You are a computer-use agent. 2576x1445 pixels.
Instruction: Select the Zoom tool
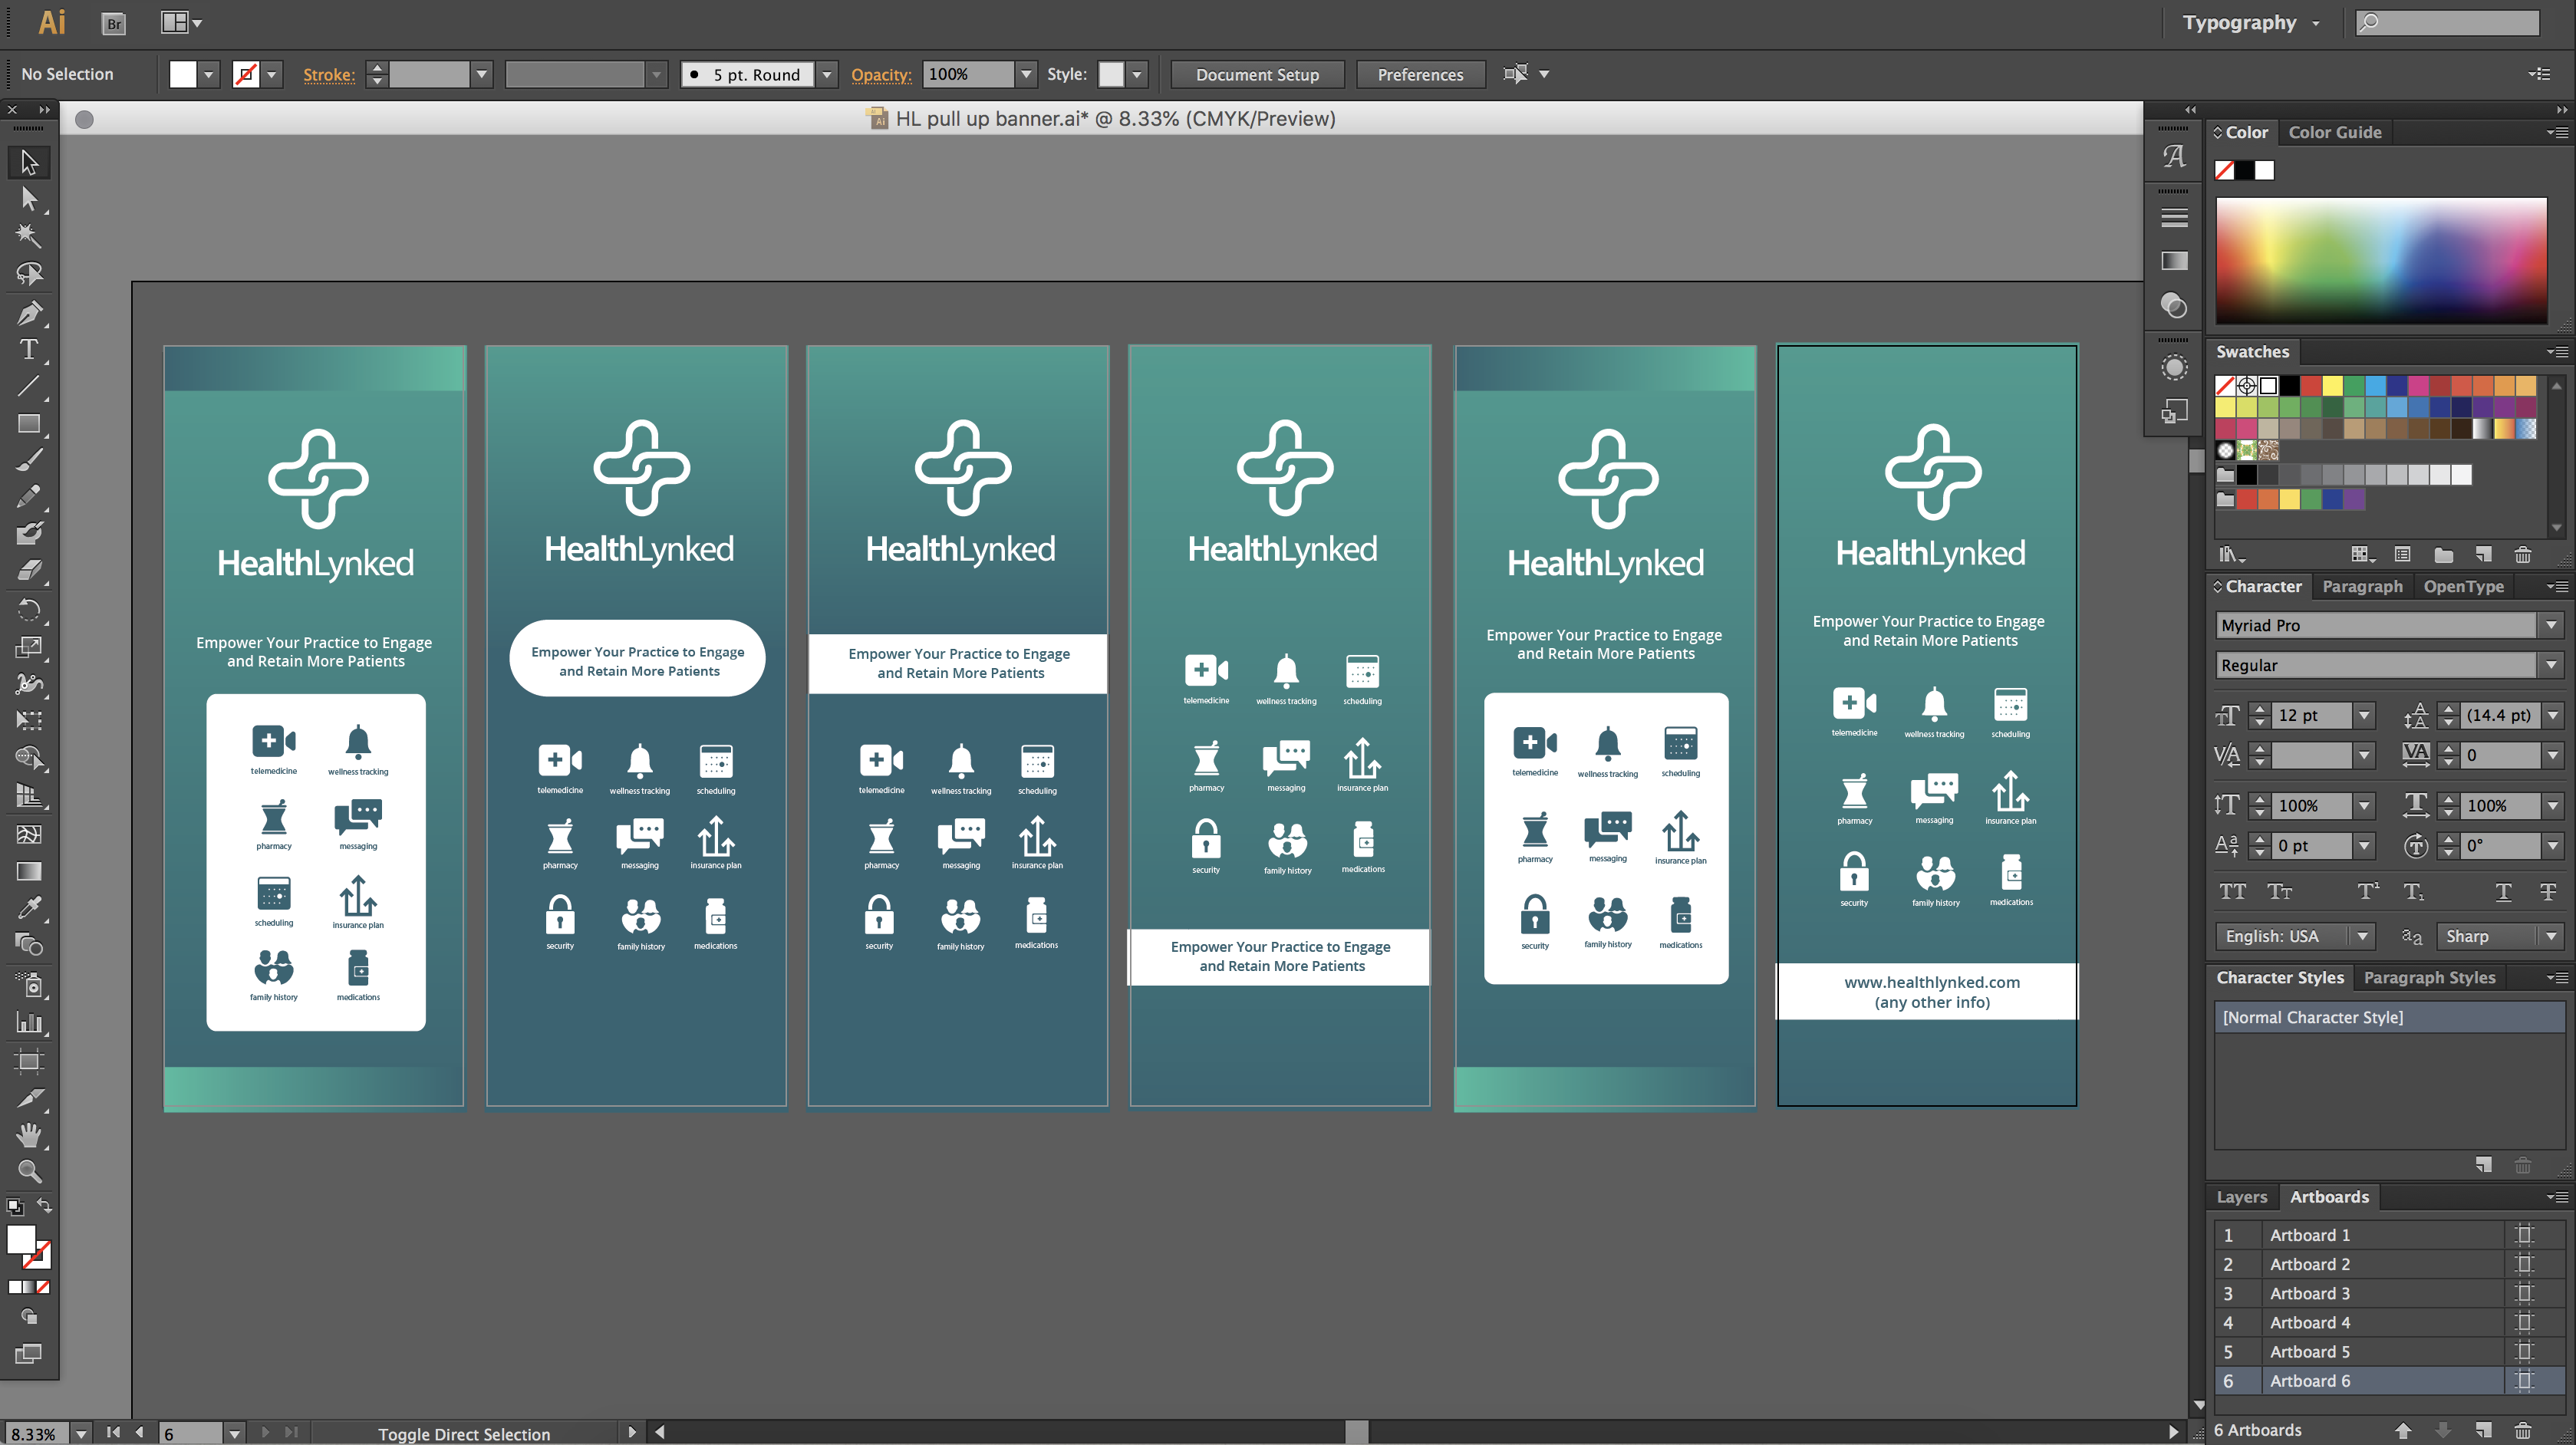point(29,1171)
